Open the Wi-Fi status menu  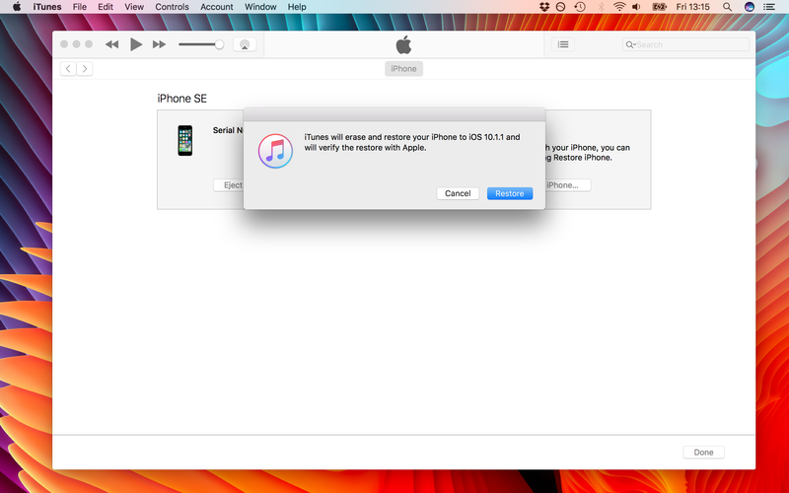pyautogui.click(x=619, y=7)
